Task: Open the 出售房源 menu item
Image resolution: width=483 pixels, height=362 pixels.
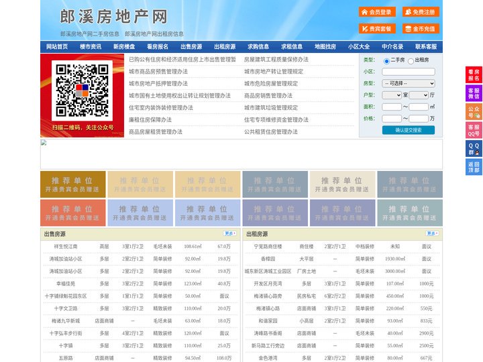Action: coord(191,47)
